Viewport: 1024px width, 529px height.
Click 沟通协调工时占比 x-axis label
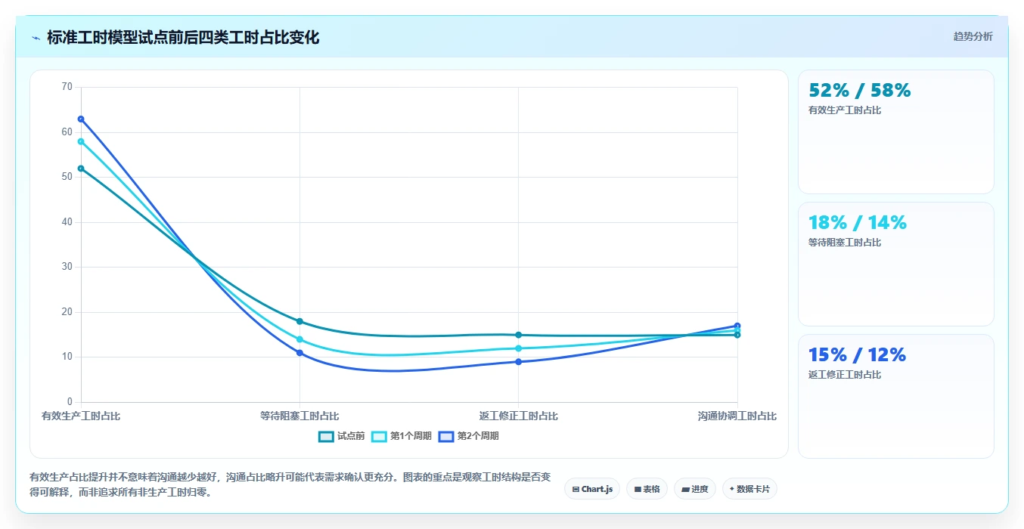(x=737, y=416)
